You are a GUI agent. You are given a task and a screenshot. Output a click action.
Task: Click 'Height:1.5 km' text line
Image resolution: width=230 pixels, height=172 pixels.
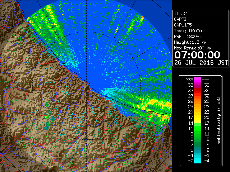click(x=190, y=42)
